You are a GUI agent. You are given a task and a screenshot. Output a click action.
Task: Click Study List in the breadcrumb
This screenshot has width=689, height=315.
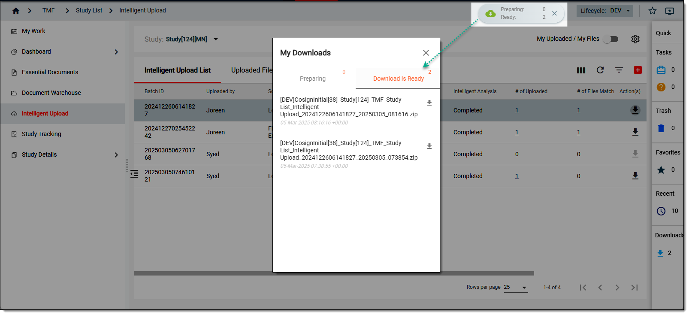pyautogui.click(x=89, y=10)
